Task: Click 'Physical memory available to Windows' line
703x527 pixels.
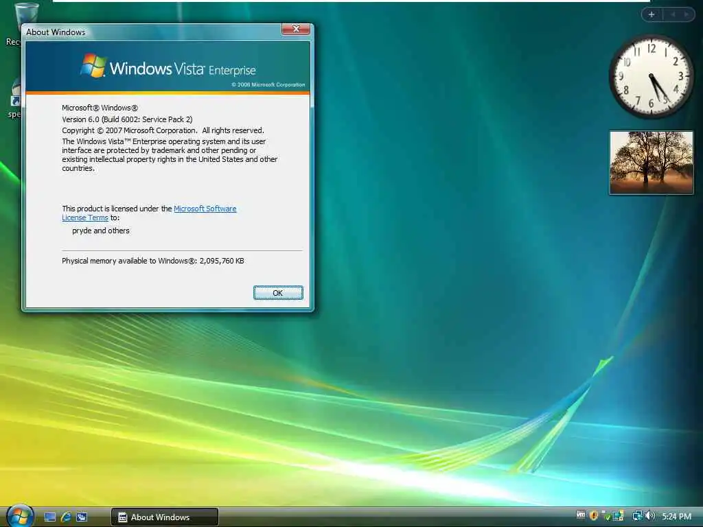Action: coord(153,261)
